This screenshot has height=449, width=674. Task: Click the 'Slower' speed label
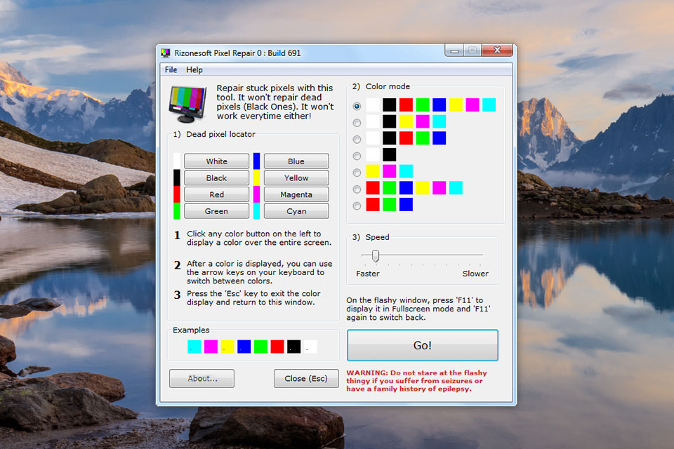point(475,274)
